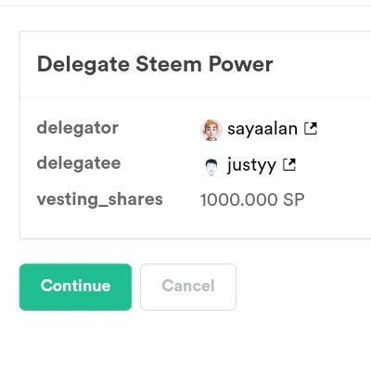The image size is (371, 371).
Task: Click the vesting_shares field label
Action: coord(99,199)
